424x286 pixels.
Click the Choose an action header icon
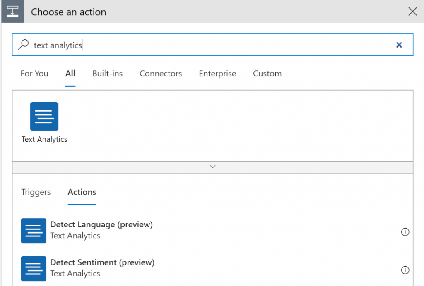(x=12, y=12)
